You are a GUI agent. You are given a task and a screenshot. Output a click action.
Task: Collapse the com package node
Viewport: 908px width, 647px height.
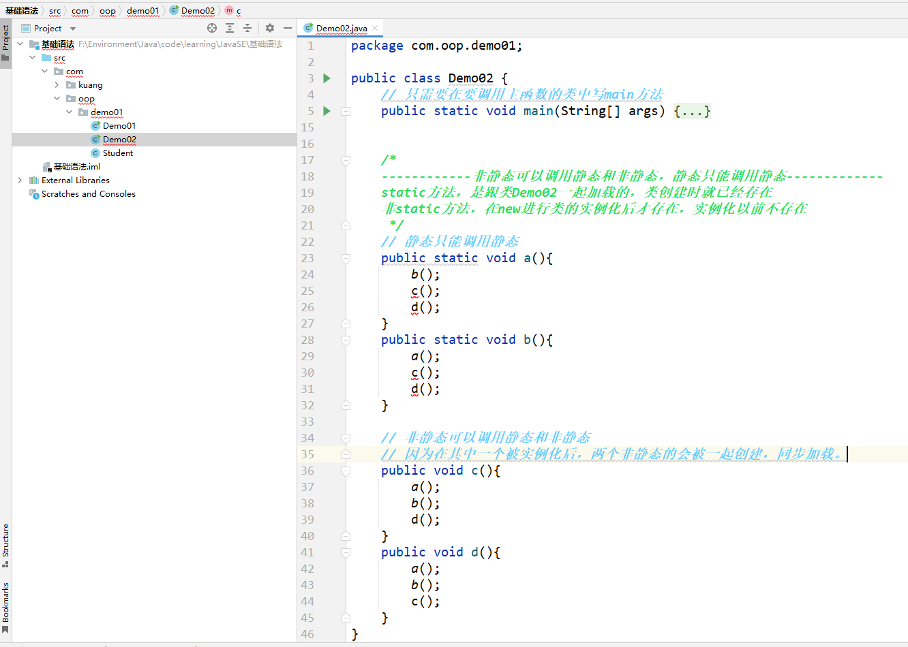[x=45, y=72]
